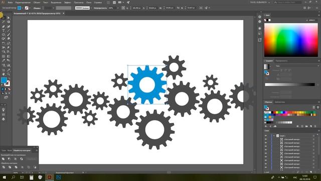The width and height of the screenshot is (321, 181).
Task: Open the Эффект menu
Action: tap(68, 3)
